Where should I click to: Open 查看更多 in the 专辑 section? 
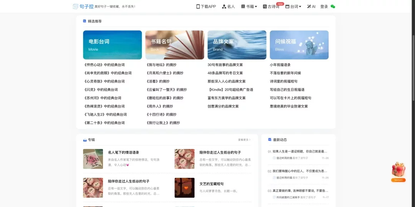(244, 140)
